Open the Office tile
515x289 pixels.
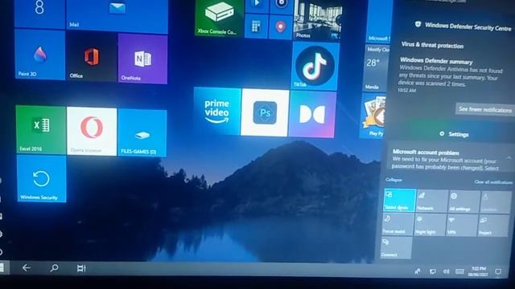pyautogui.click(x=92, y=57)
